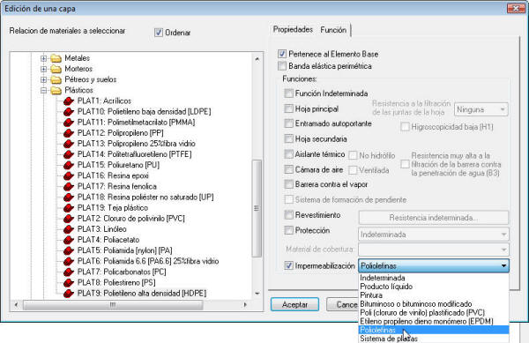Click the red icon next to PLAT11 Polimetilmetacrilato
This screenshot has height=343, width=529.
(x=69, y=123)
